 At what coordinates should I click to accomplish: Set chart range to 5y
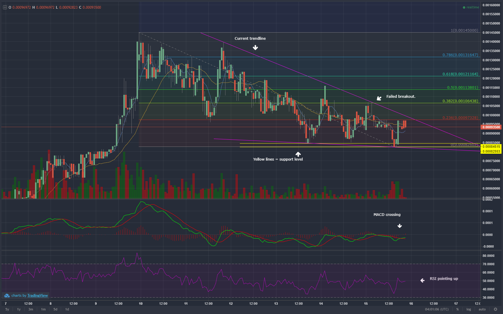point(7,309)
